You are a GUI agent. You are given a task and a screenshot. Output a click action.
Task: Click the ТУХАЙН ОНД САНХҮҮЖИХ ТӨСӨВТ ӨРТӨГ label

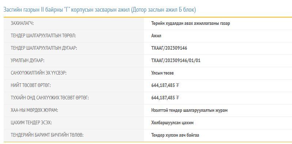[x=50, y=98]
